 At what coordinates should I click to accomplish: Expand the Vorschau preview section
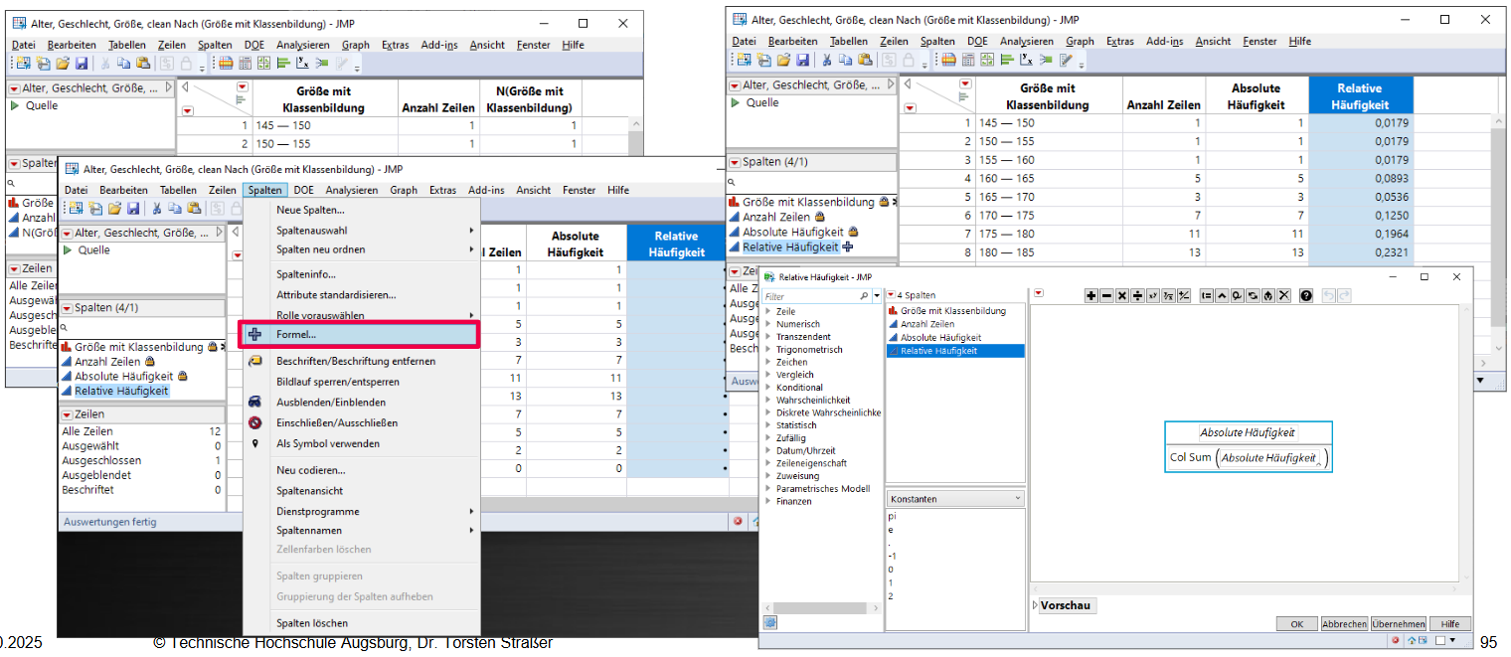tap(1035, 605)
